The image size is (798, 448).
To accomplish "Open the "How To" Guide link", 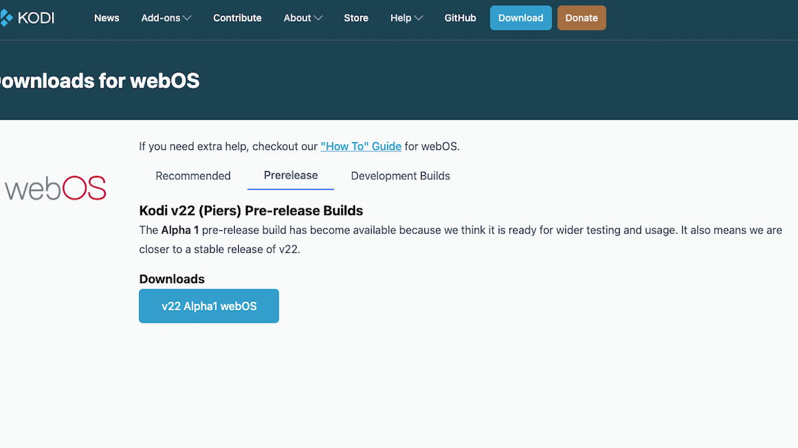I will [x=361, y=146].
